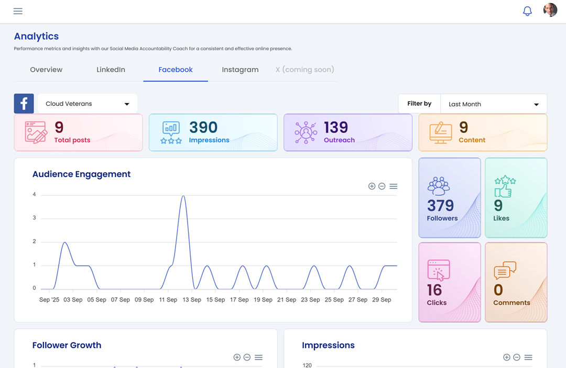Zoom out on Audience Engagement chart
Image resolution: width=566 pixels, height=368 pixels.
pyautogui.click(x=382, y=186)
